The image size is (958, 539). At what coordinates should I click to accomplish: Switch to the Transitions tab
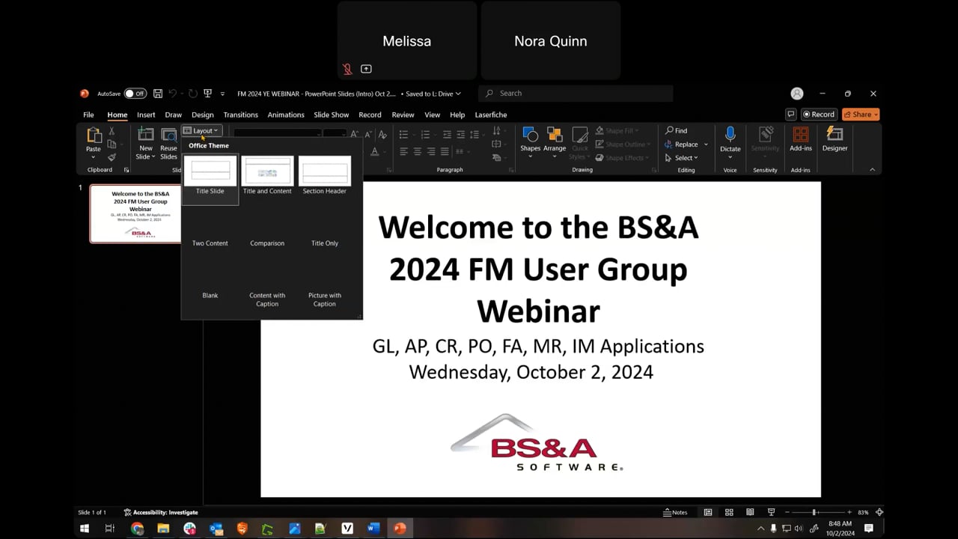tap(240, 115)
